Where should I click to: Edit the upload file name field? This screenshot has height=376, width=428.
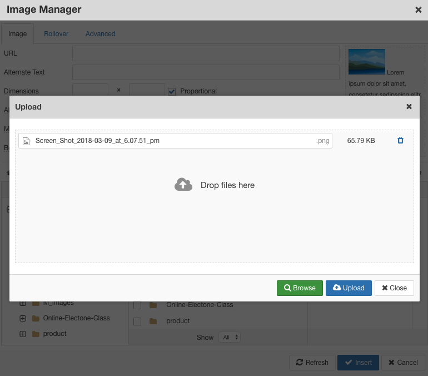pyautogui.click(x=172, y=141)
